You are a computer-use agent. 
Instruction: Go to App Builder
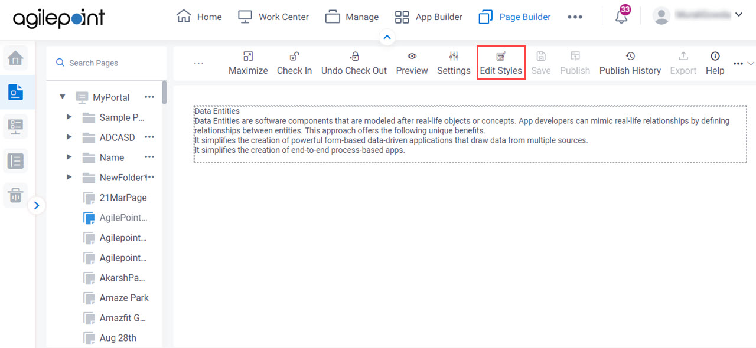[x=428, y=17]
